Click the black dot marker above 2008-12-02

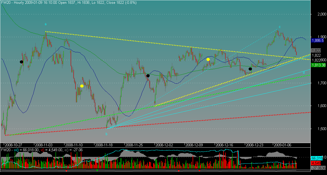(148, 76)
